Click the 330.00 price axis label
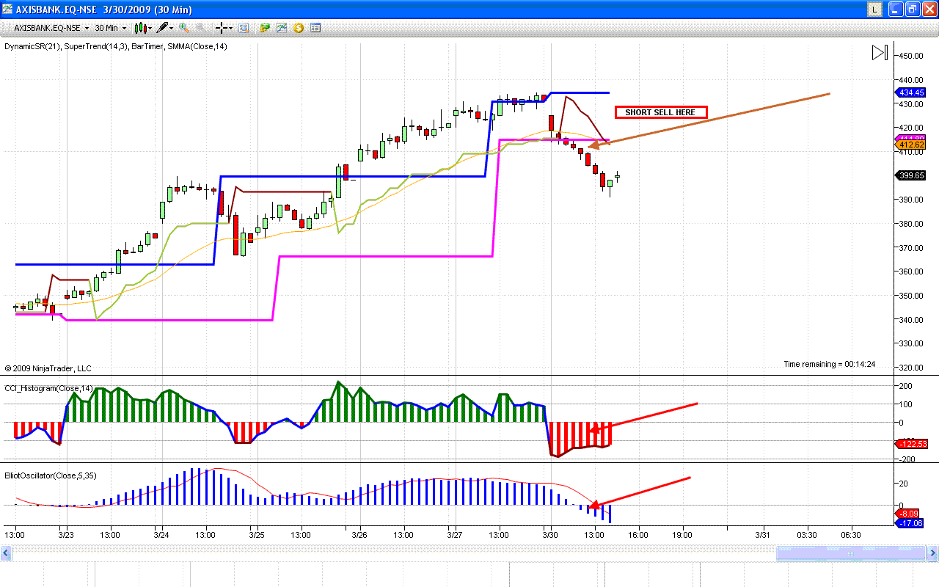 click(913, 343)
